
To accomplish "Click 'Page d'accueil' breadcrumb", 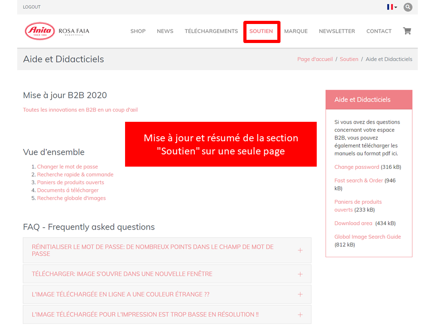I will click(x=315, y=59).
